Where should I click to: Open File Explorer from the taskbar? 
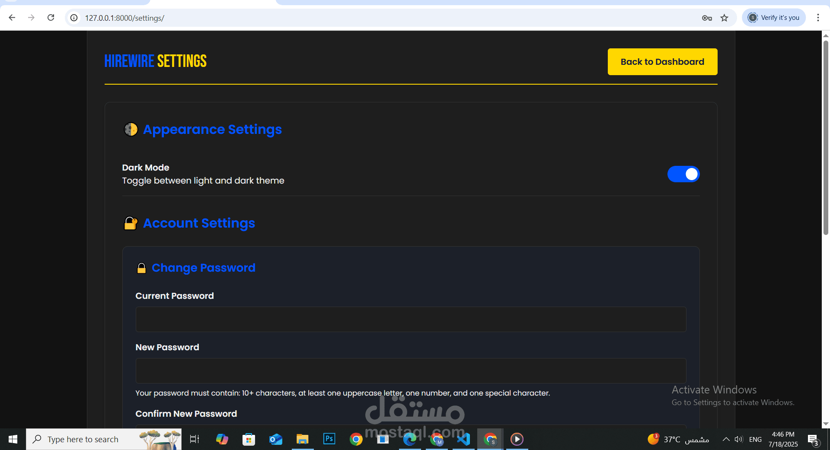point(302,439)
